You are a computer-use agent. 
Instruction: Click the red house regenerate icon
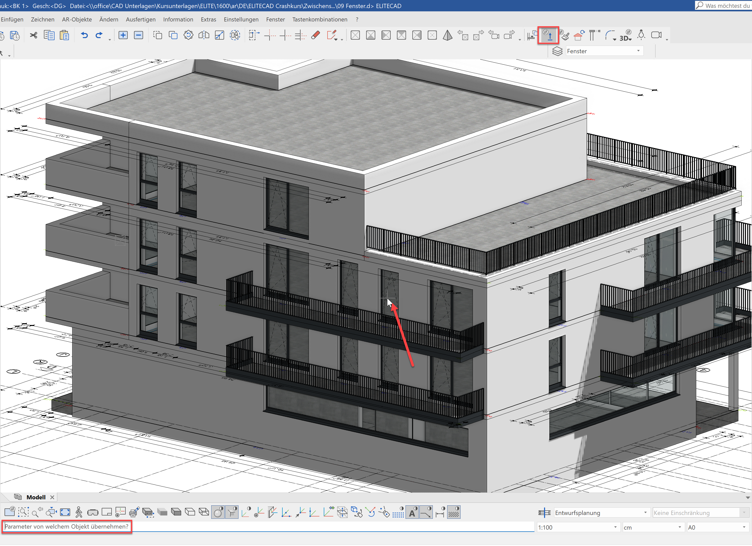[x=579, y=35]
